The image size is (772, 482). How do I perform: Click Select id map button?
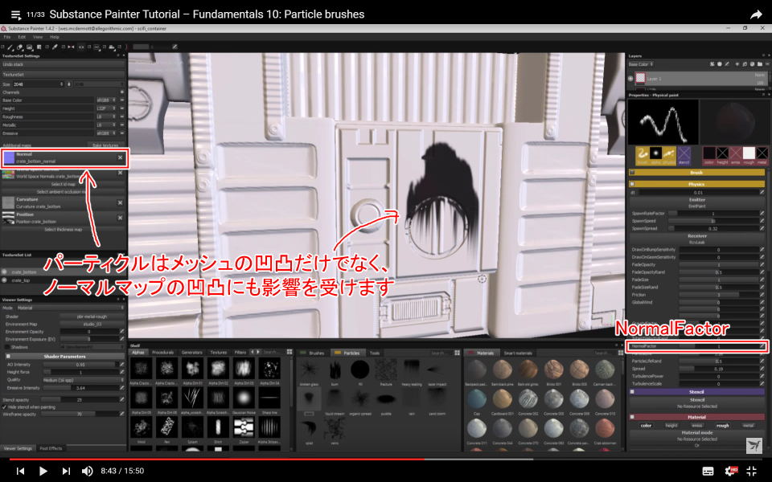coord(63,185)
